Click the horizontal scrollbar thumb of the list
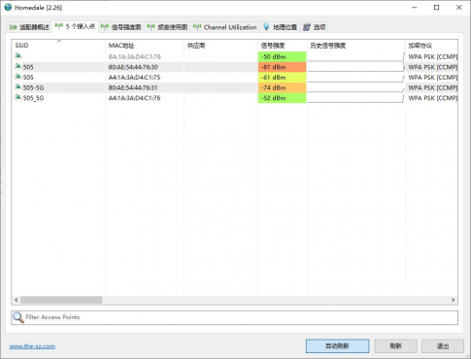This screenshot has width=471, height=359. [61, 300]
